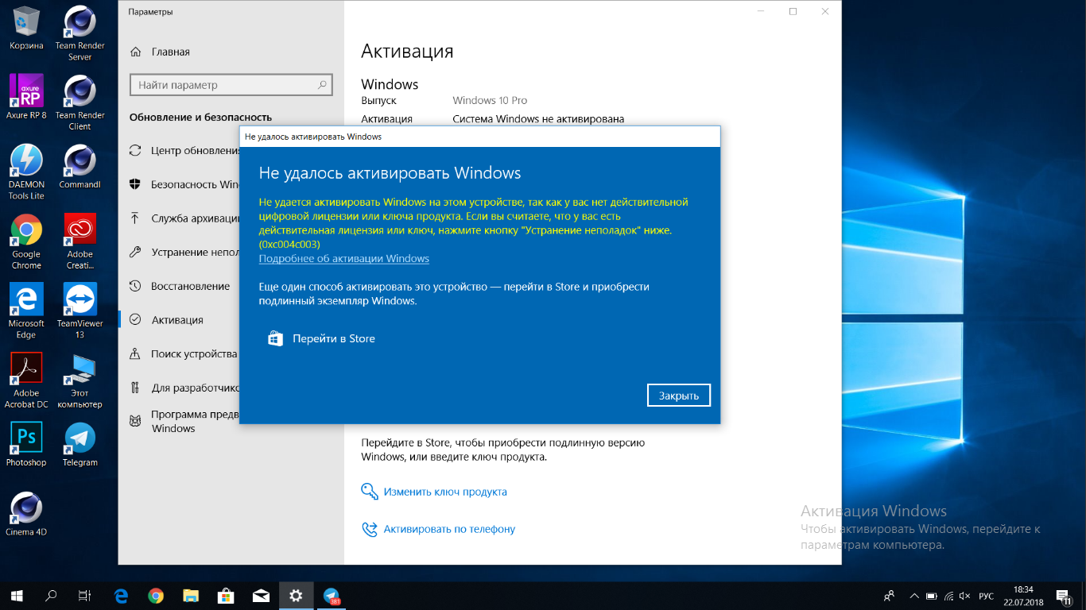Switch the РУС input language indicator

pos(986,595)
